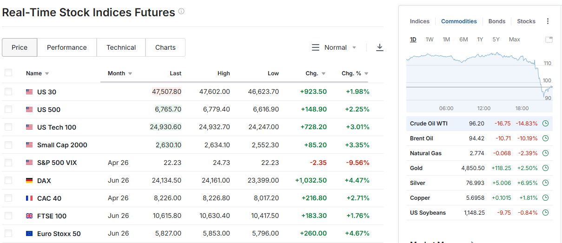
Task: Click the UK flag icon beside FTSE 100
Action: click(29, 216)
